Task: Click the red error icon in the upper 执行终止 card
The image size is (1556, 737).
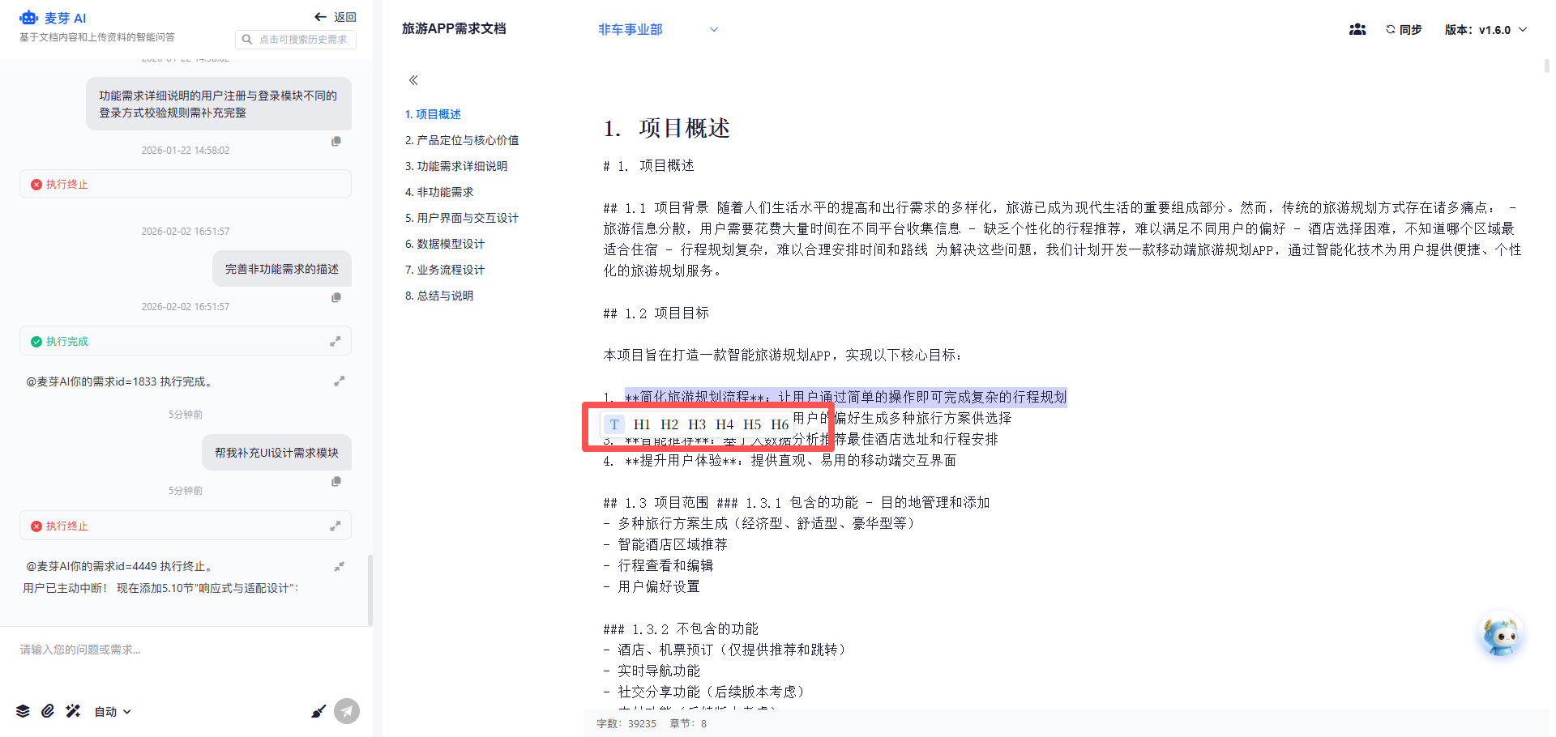Action: pos(36,185)
